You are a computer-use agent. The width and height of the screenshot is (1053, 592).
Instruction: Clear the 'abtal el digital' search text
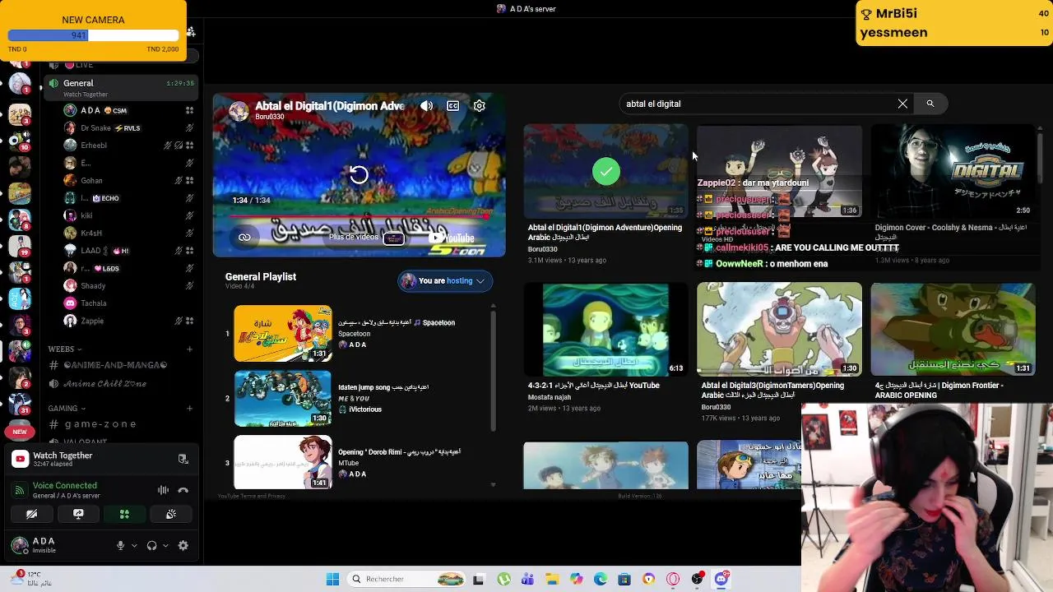coord(902,104)
